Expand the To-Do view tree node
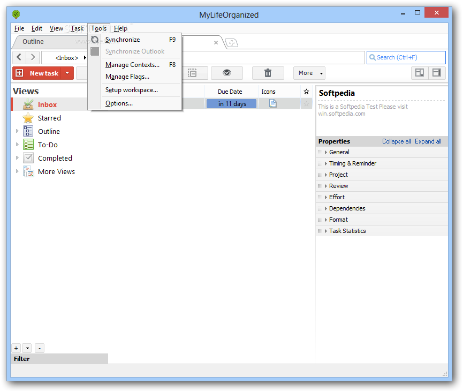The width and height of the screenshot is (463, 392). pyautogui.click(x=17, y=145)
